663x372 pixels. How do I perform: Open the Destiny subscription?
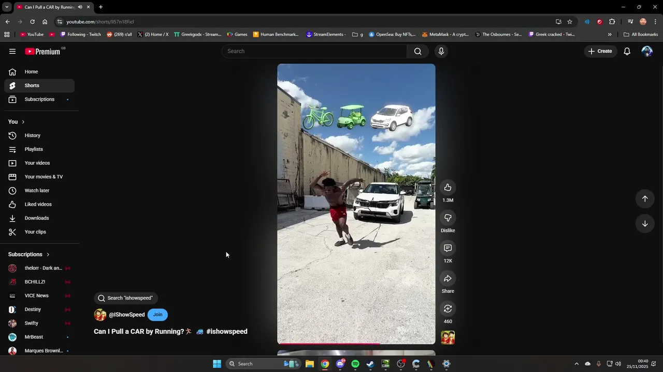39,309
